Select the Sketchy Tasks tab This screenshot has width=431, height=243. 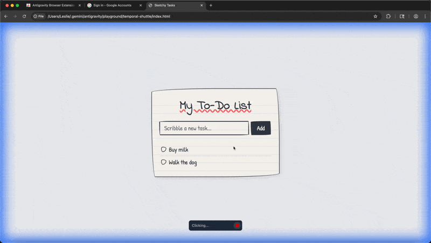[164, 5]
